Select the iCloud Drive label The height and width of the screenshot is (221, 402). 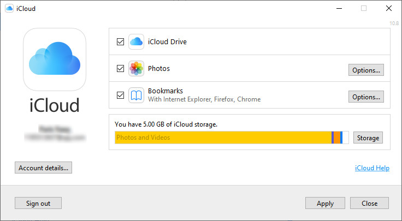coord(167,41)
